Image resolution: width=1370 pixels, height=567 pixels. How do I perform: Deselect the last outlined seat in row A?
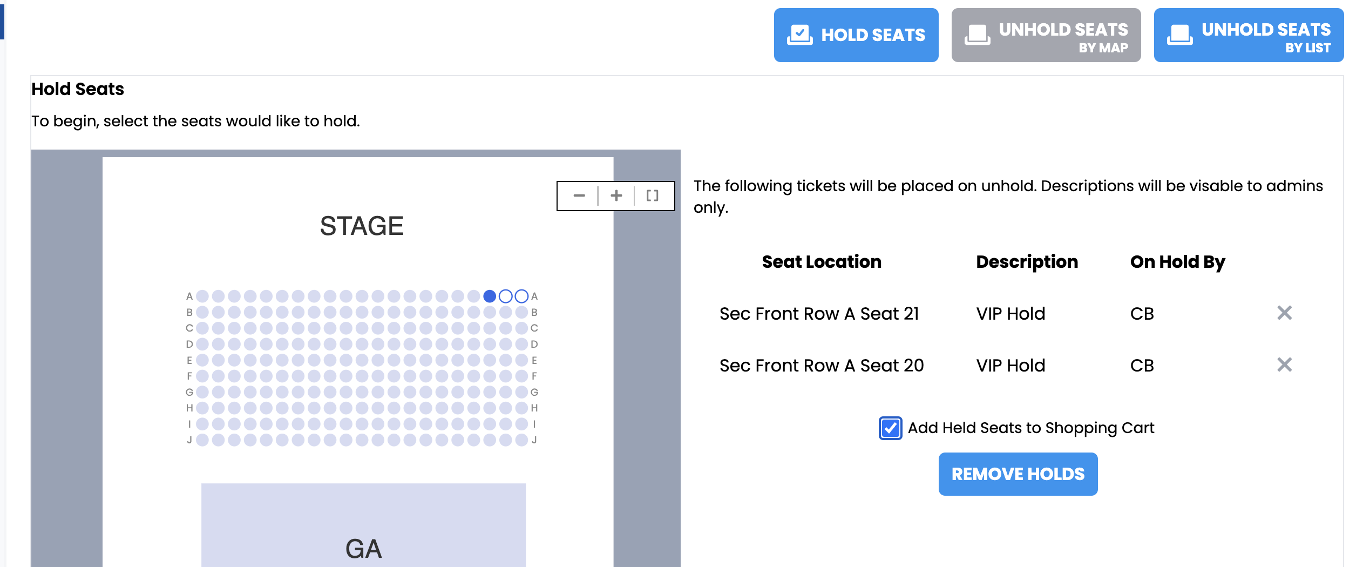click(x=521, y=296)
